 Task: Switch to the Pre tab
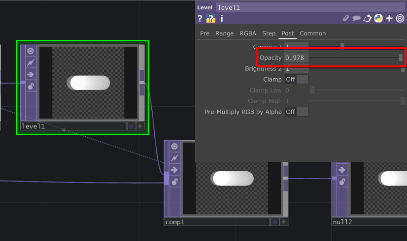(205, 33)
